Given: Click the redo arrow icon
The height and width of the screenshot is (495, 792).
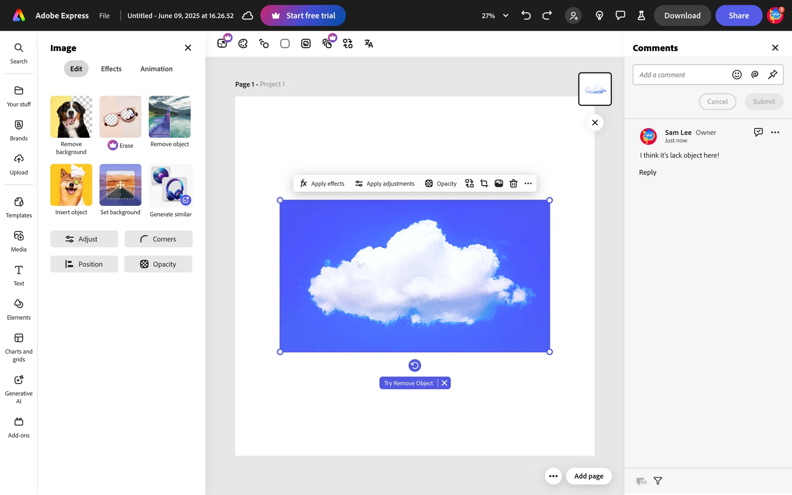Looking at the screenshot, I should [x=547, y=16].
